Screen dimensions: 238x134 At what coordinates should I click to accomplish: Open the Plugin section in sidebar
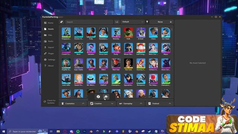click(x=49, y=54)
